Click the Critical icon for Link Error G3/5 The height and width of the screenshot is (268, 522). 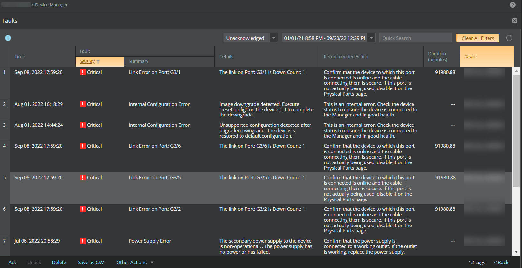[82, 178]
